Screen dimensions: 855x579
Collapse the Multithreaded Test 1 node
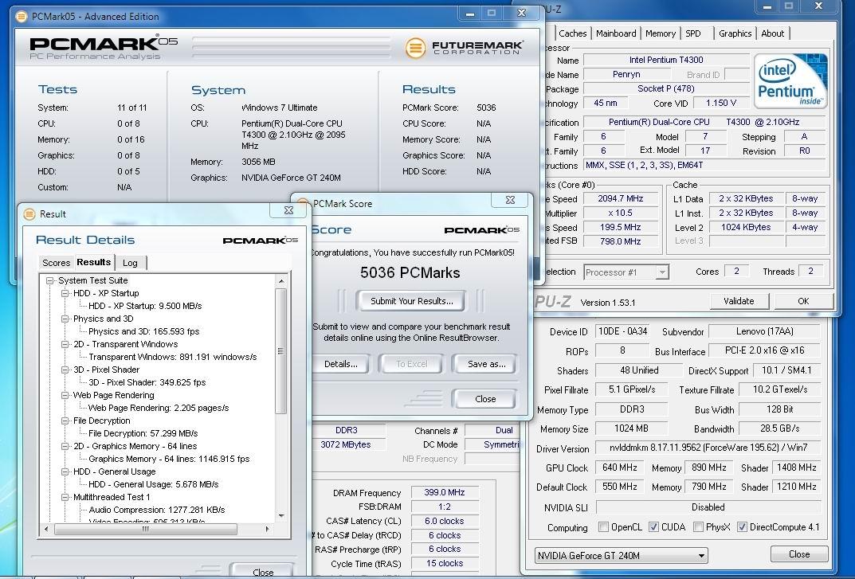65,497
